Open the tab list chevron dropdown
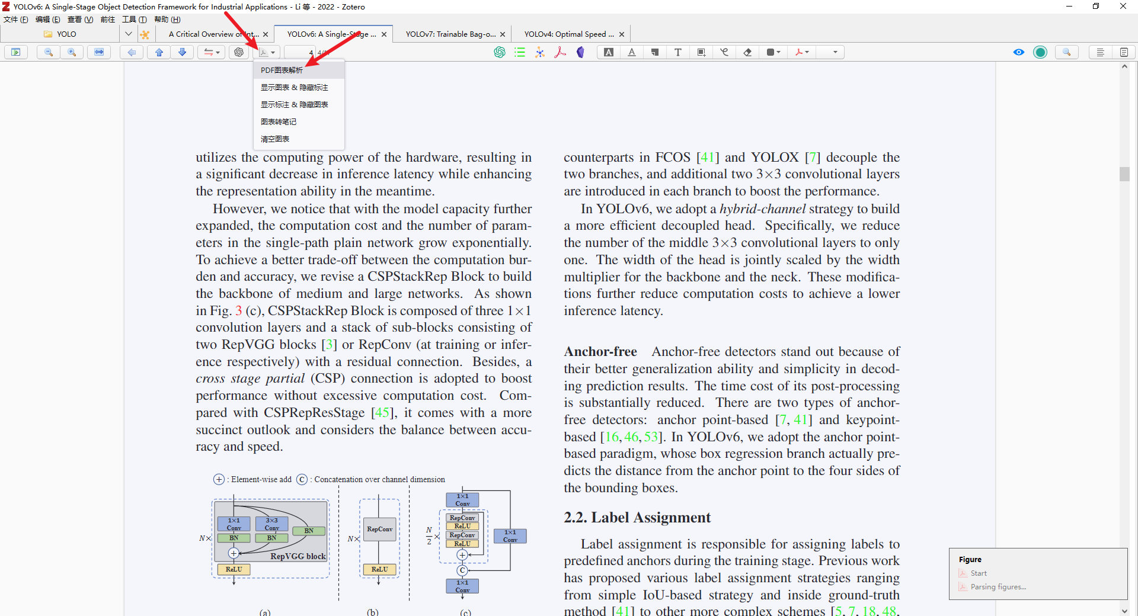Viewport: 1138px width, 616px height. pos(129,34)
